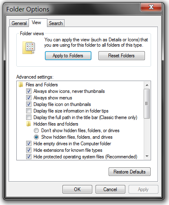Uncheck Always show icons, never thumbnails

(x=29, y=91)
